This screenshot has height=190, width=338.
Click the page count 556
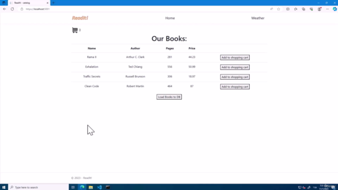(x=170, y=67)
